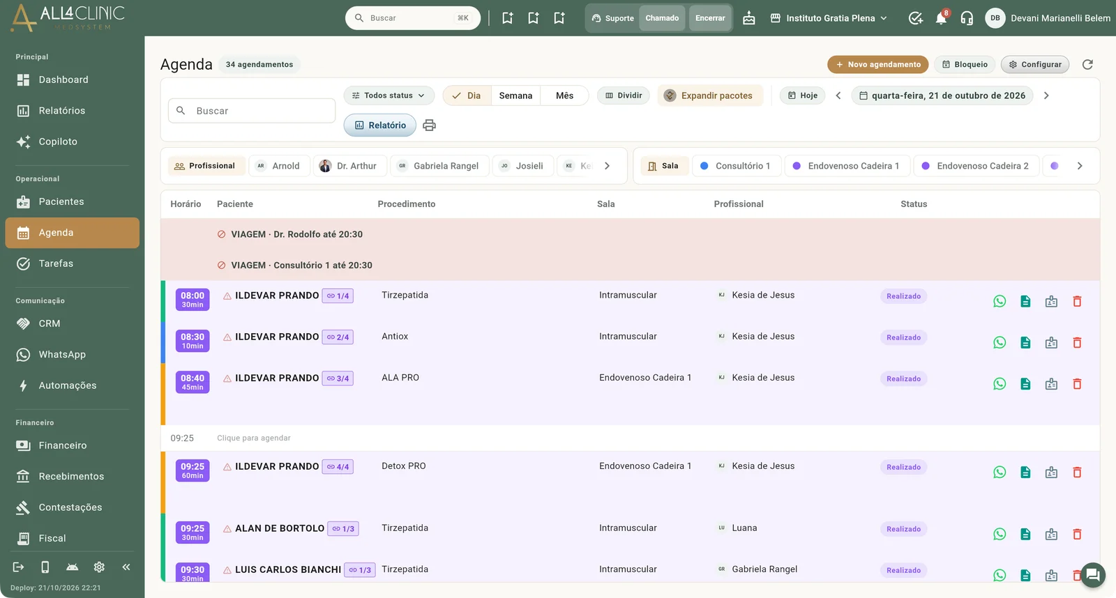Go to the previous day arrow
Image resolution: width=1116 pixels, height=598 pixels.
pyautogui.click(x=838, y=95)
